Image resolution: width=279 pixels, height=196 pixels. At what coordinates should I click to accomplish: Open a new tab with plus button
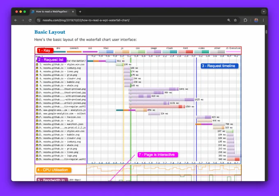(80, 11)
